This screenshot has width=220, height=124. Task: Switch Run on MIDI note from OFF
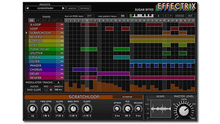click(x=89, y=16)
